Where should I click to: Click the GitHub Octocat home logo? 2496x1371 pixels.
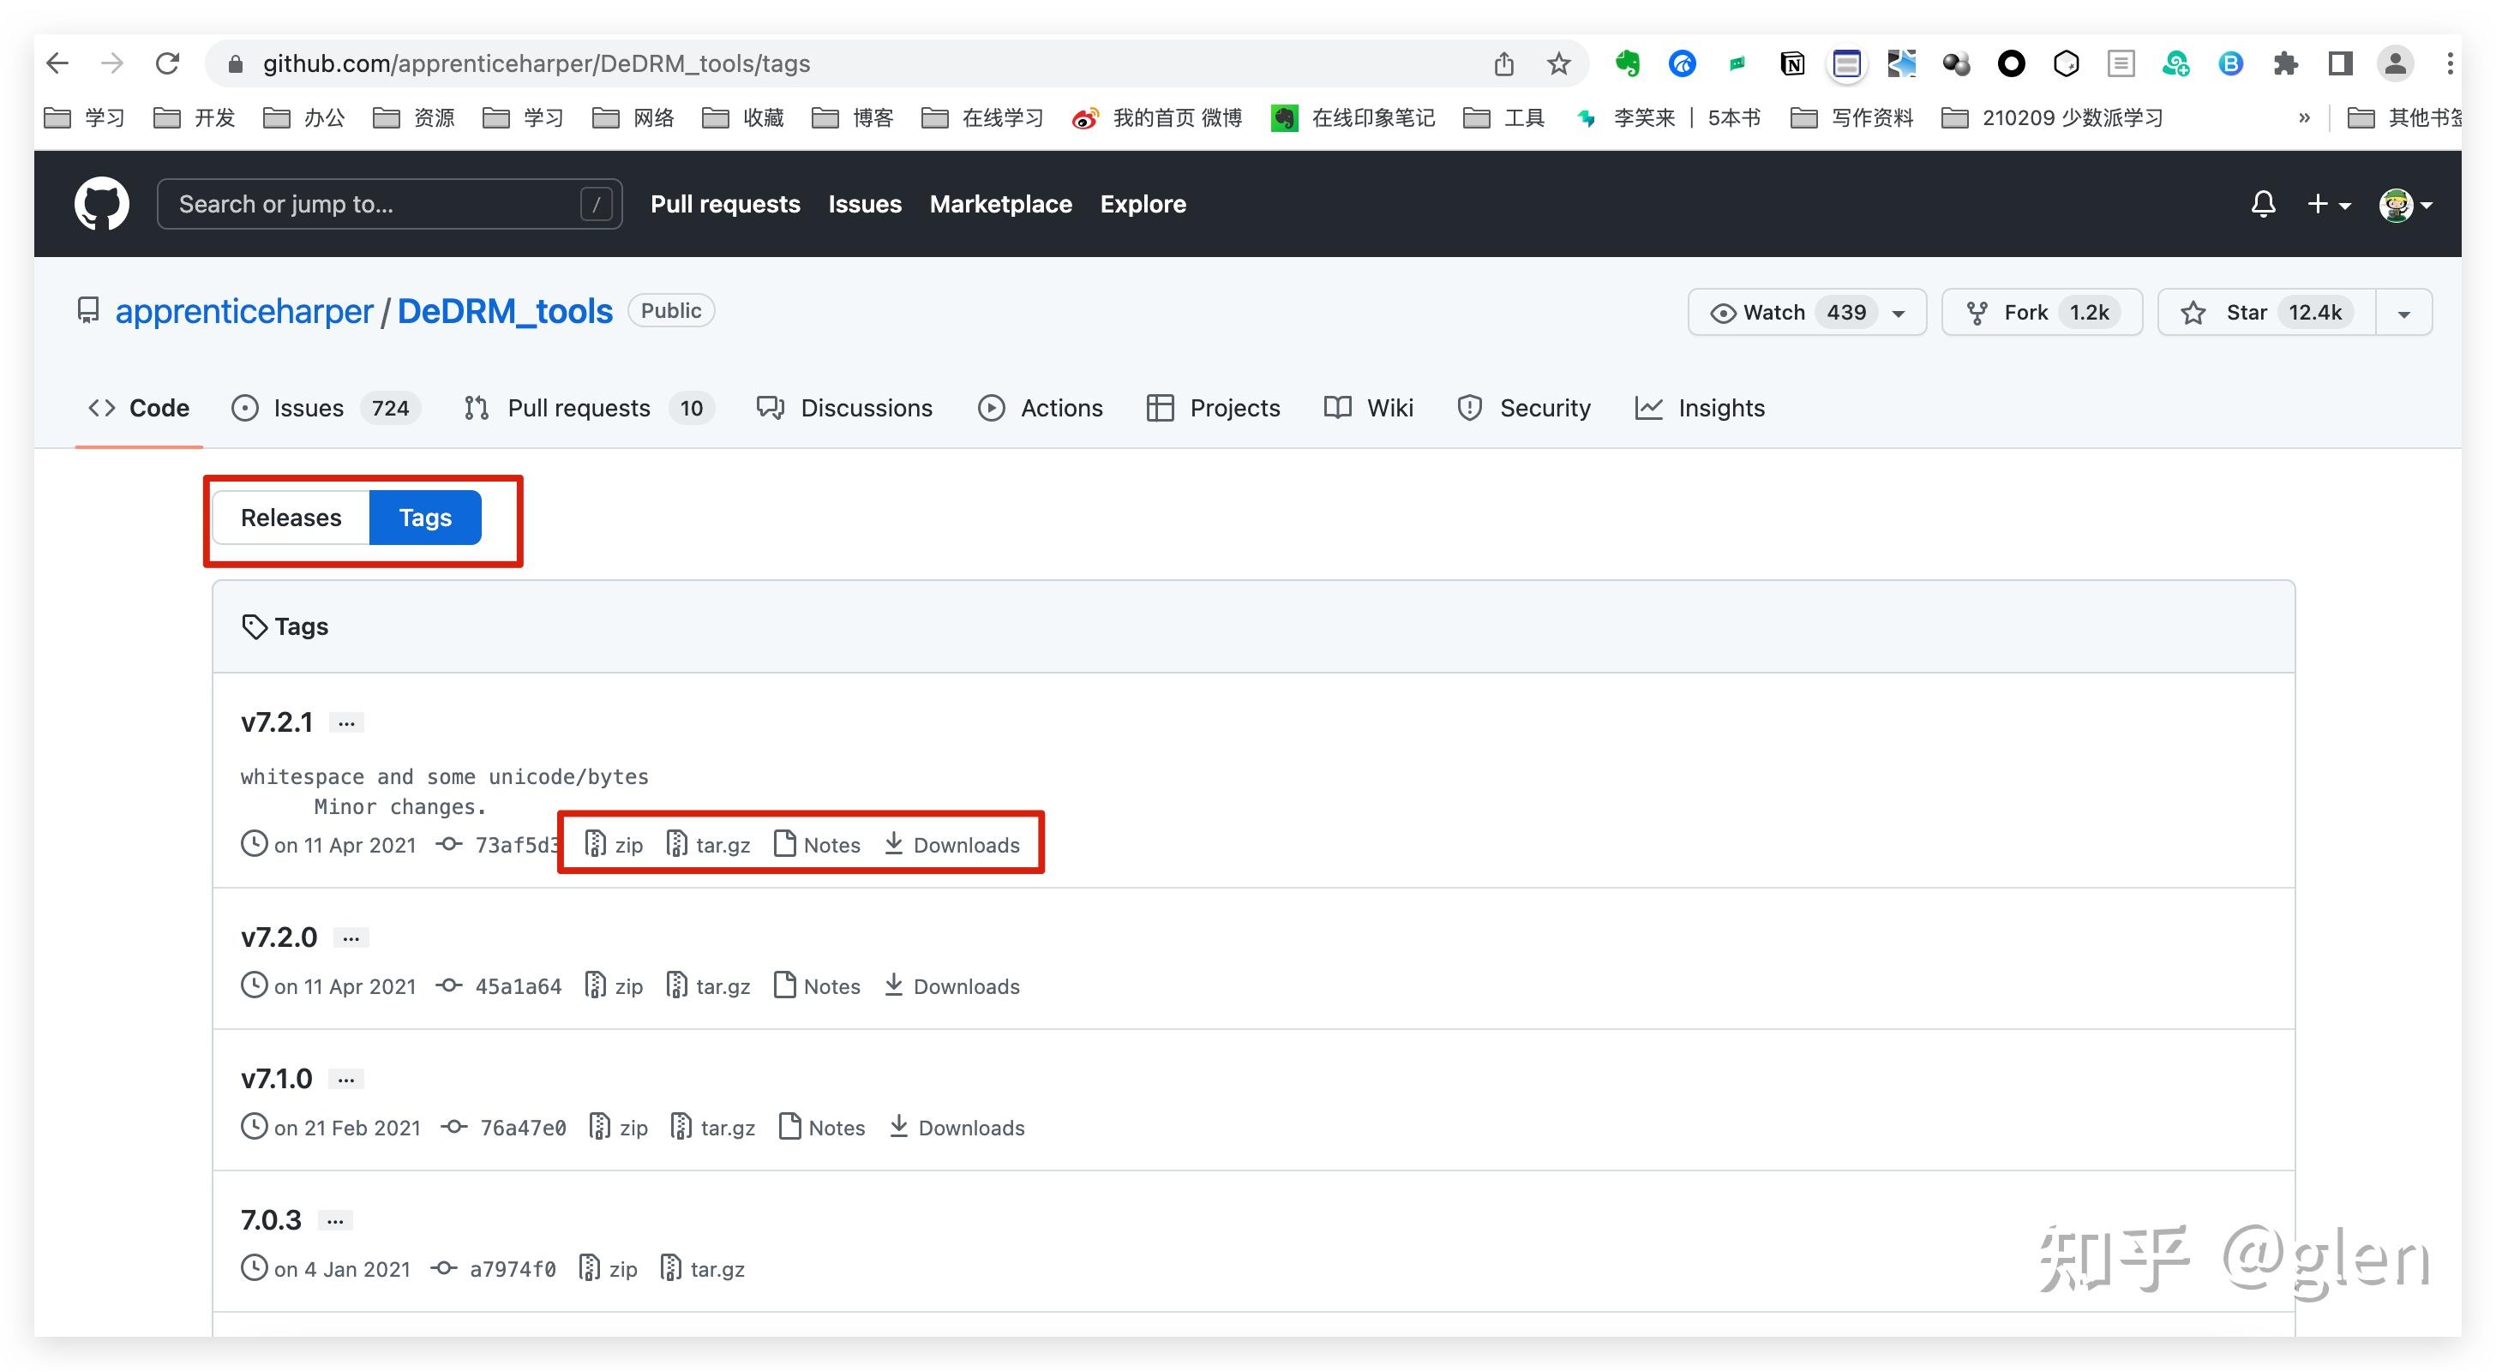click(102, 203)
